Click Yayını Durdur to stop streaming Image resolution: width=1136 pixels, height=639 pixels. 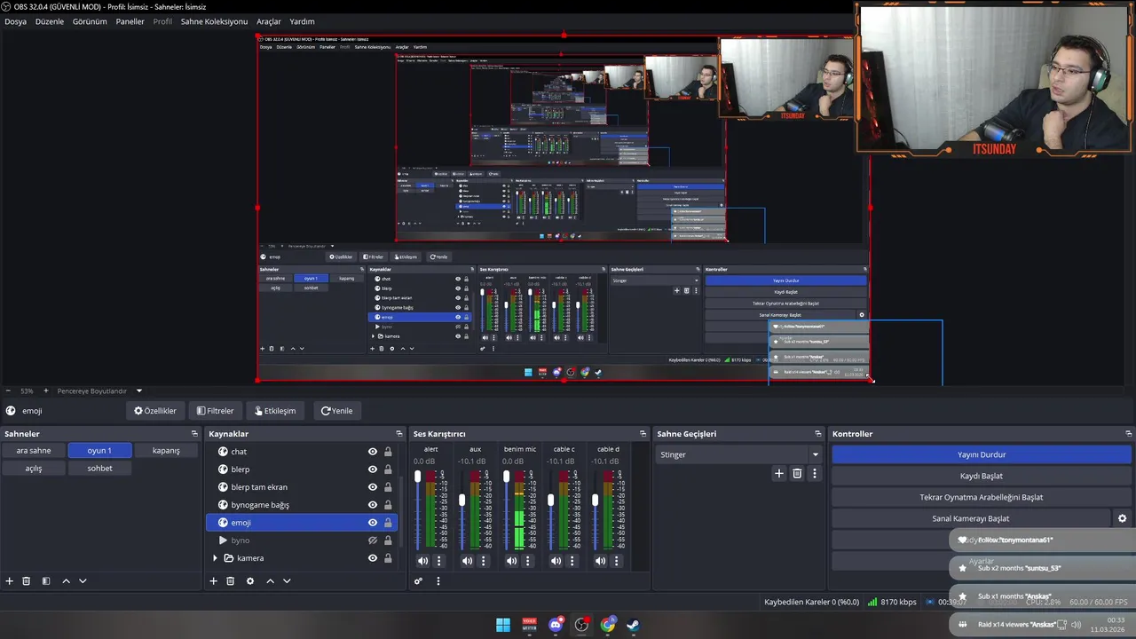click(982, 454)
